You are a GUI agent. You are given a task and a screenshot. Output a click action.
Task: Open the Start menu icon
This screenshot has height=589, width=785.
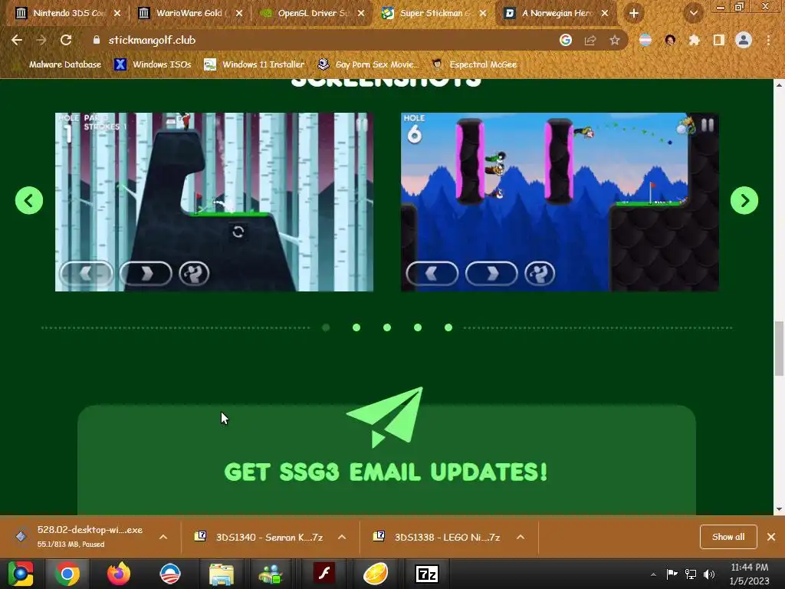[21, 574]
